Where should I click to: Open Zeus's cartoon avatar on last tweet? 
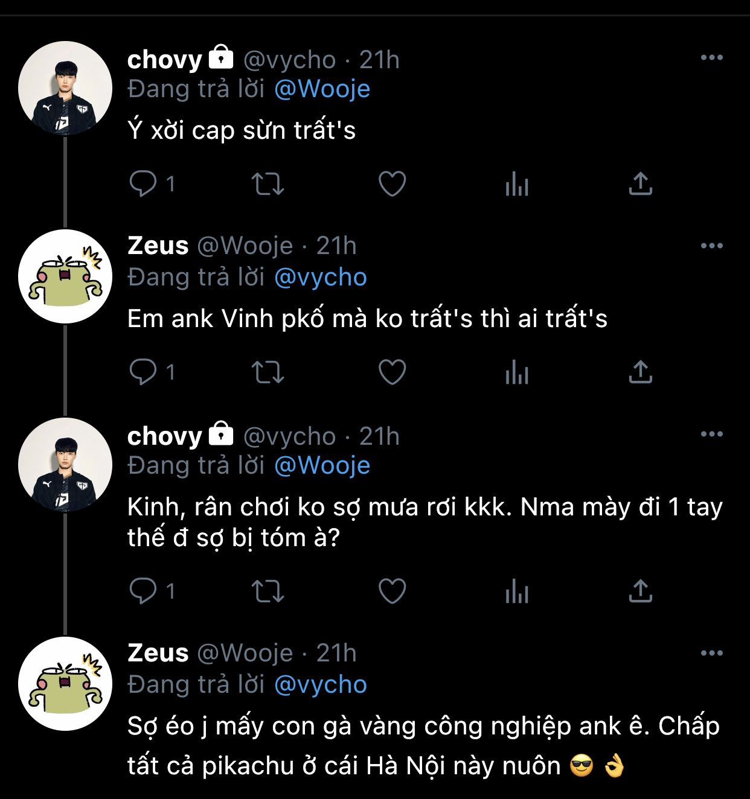point(65,684)
